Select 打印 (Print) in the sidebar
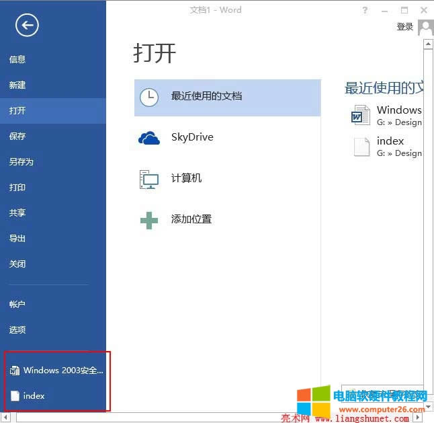The width and height of the screenshot is (434, 423). pos(17,188)
